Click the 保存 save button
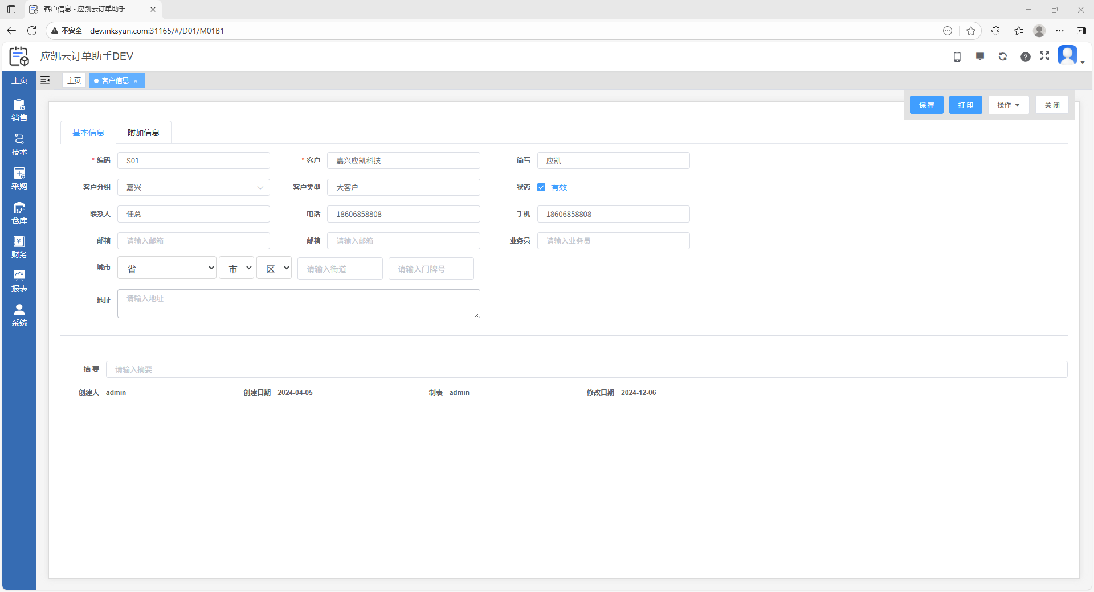This screenshot has height=592, width=1094. [x=926, y=105]
